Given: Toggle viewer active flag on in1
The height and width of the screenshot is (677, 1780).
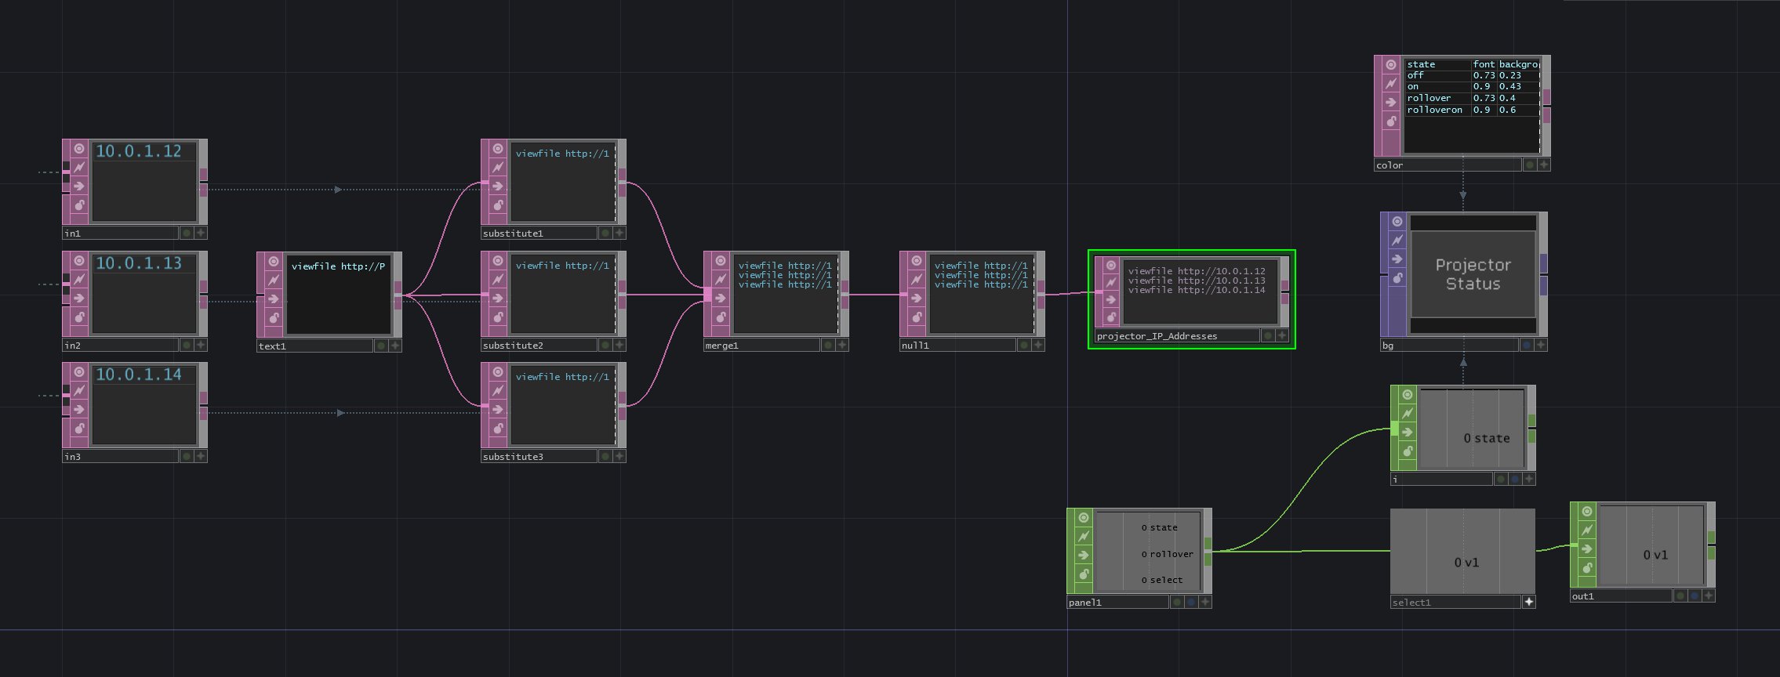Looking at the screenshot, I should (79, 148).
